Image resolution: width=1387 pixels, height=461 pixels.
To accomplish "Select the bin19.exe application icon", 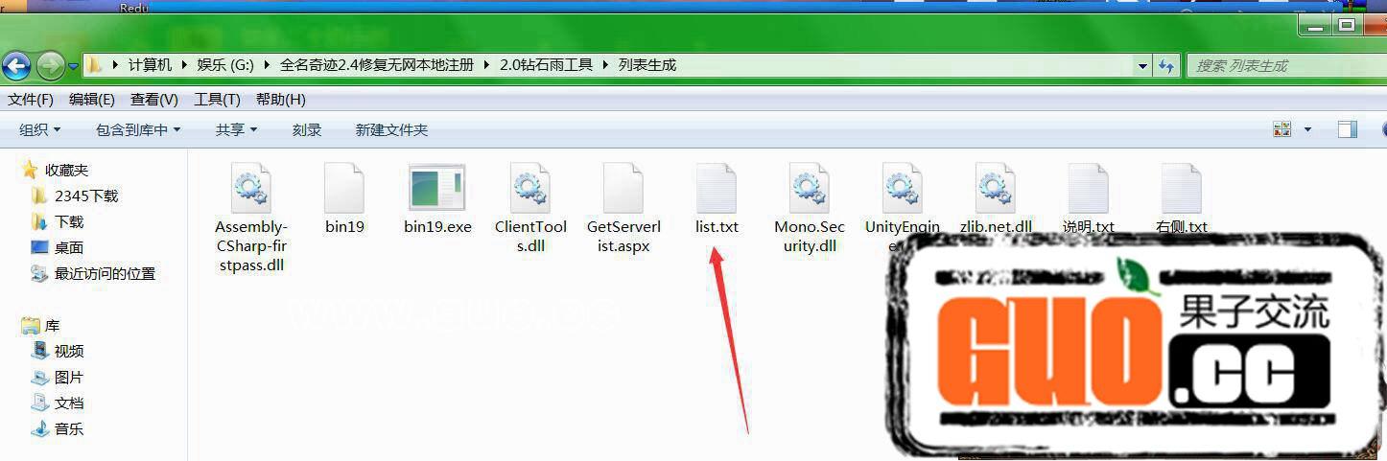I will point(437,188).
